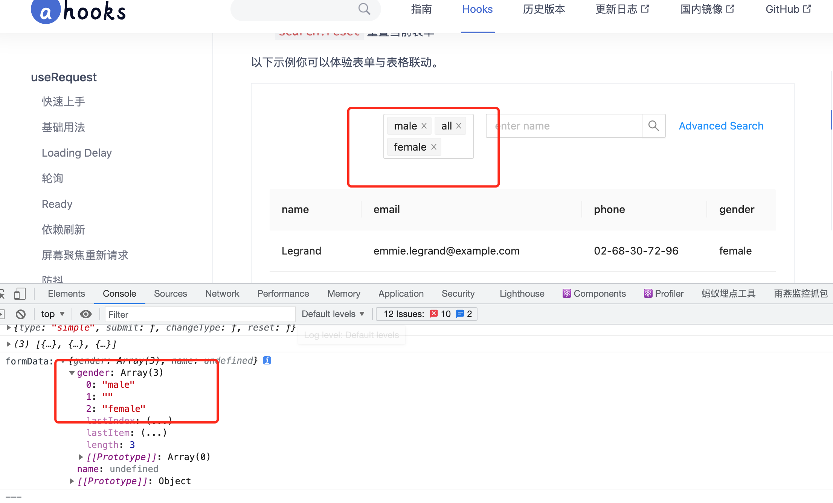The height and width of the screenshot is (503, 833).
Task: Switch to the Network tab
Action: click(x=222, y=294)
